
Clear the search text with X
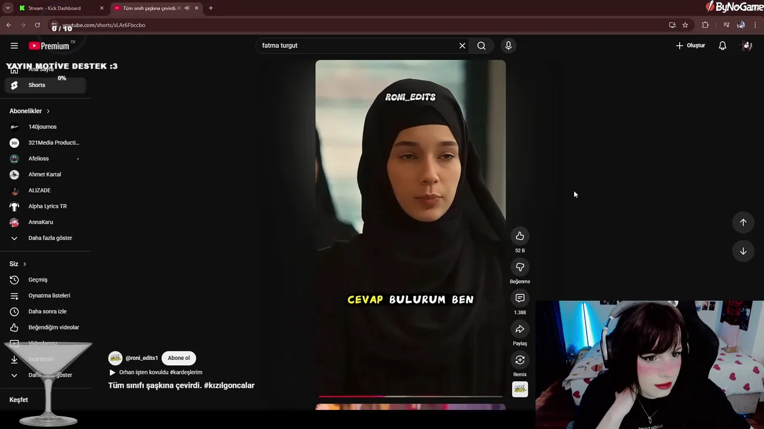462,45
